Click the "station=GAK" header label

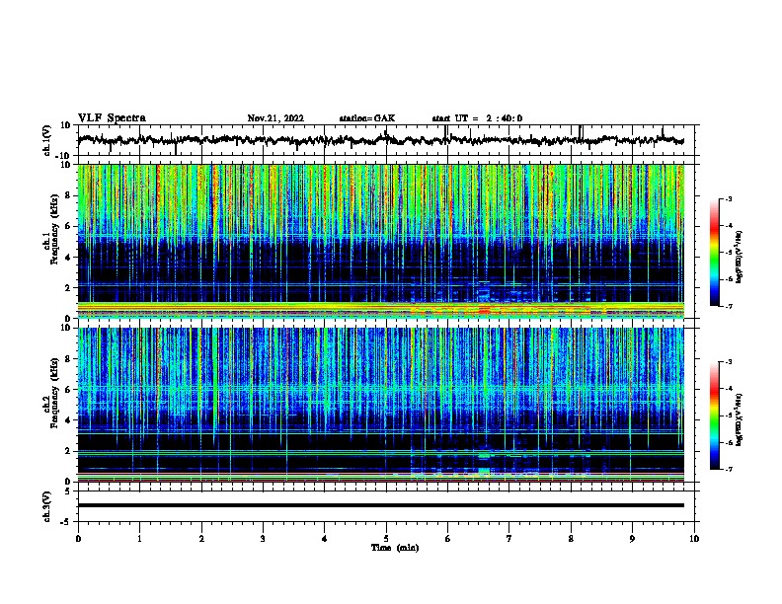[x=367, y=118]
